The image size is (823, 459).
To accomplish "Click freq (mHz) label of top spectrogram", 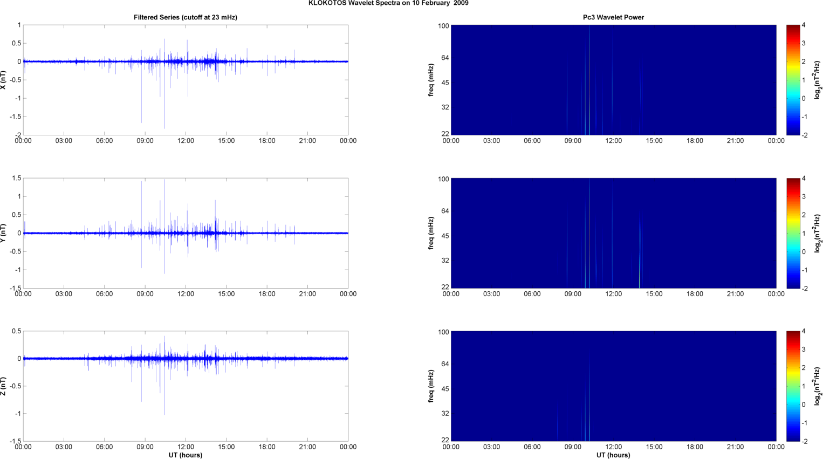I will [431, 80].
